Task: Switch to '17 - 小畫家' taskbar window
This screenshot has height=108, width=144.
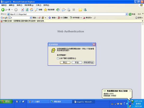Action: (x=38, y=102)
